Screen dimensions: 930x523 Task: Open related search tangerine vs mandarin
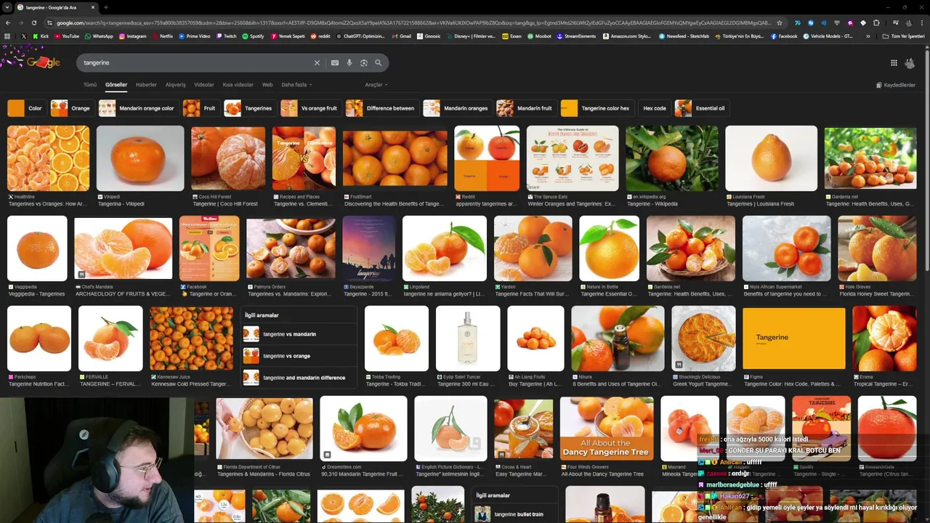click(x=298, y=334)
